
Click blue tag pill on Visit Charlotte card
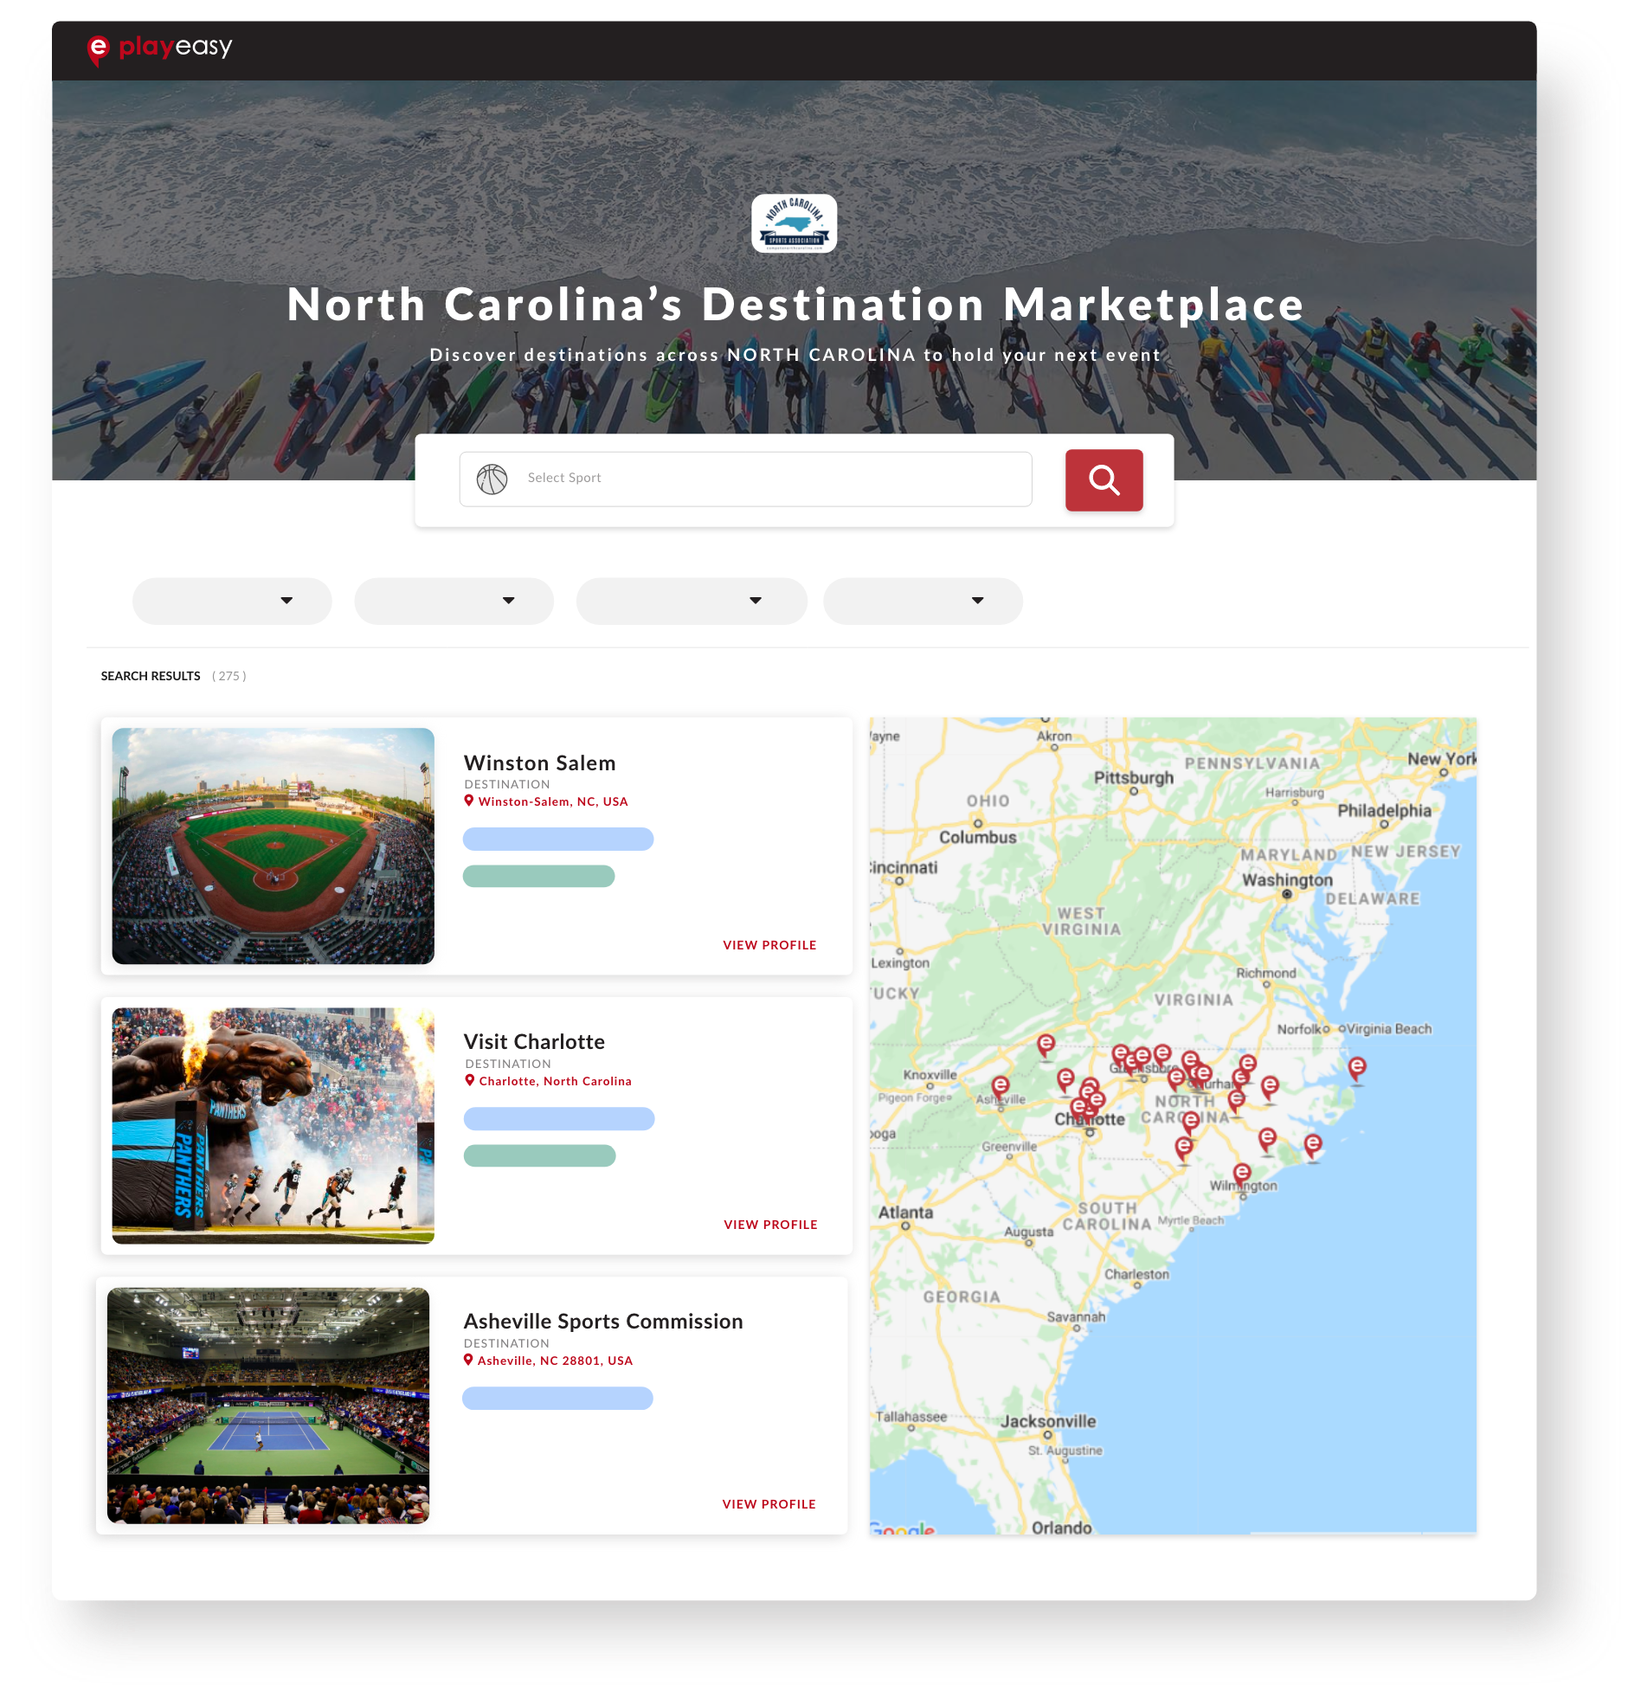click(559, 1119)
